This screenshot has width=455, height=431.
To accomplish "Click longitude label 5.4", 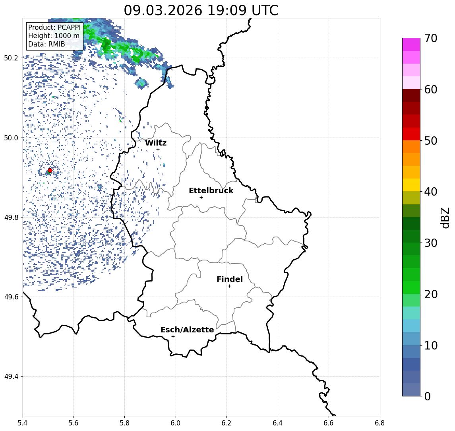I will click(x=23, y=423).
